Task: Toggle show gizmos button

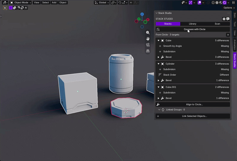Action: pyautogui.click(x=190, y=3)
